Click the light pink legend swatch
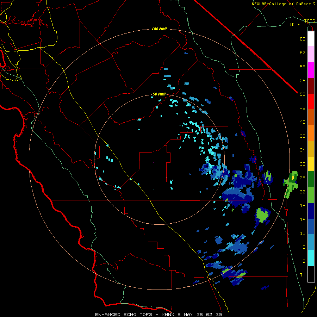This screenshot has width=317, height=317. [311, 54]
